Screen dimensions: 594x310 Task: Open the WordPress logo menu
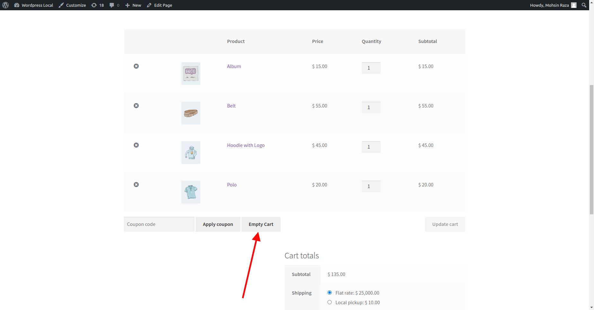[x=5, y=5]
